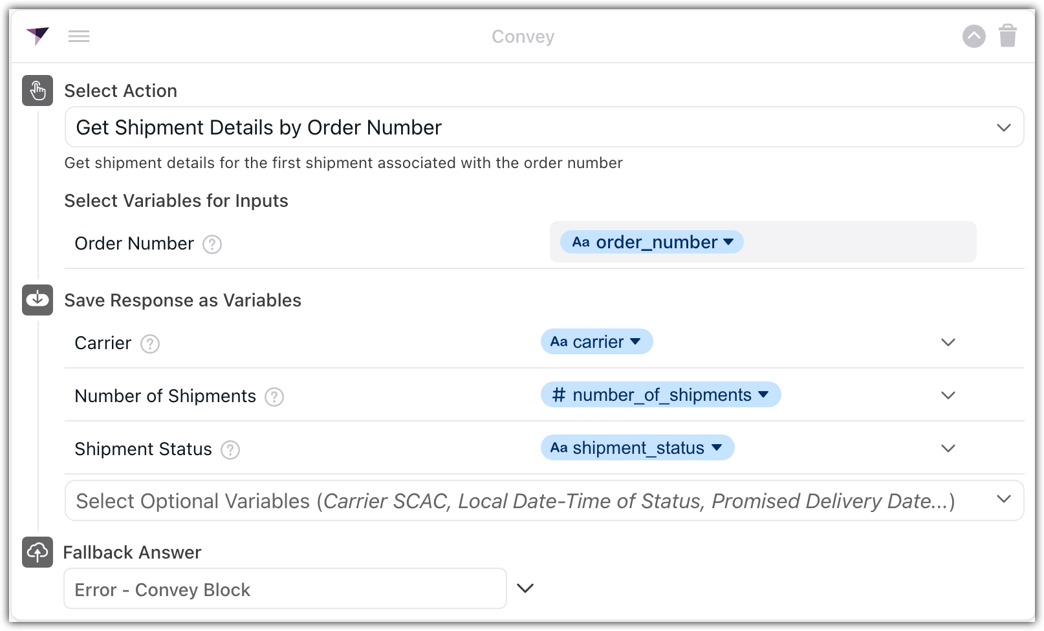Click the hamburger drag handle icon
Viewport: 1044px width, 631px height.
coord(79,37)
